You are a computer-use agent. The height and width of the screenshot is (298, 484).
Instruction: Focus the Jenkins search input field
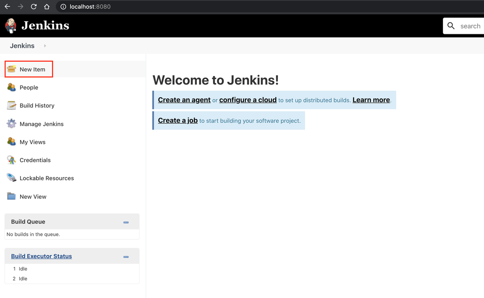coord(470,26)
